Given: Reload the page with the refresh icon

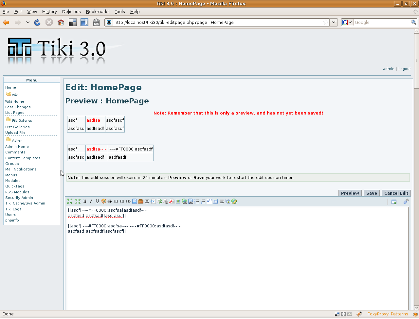Looking at the screenshot, I should pos(37,22).
